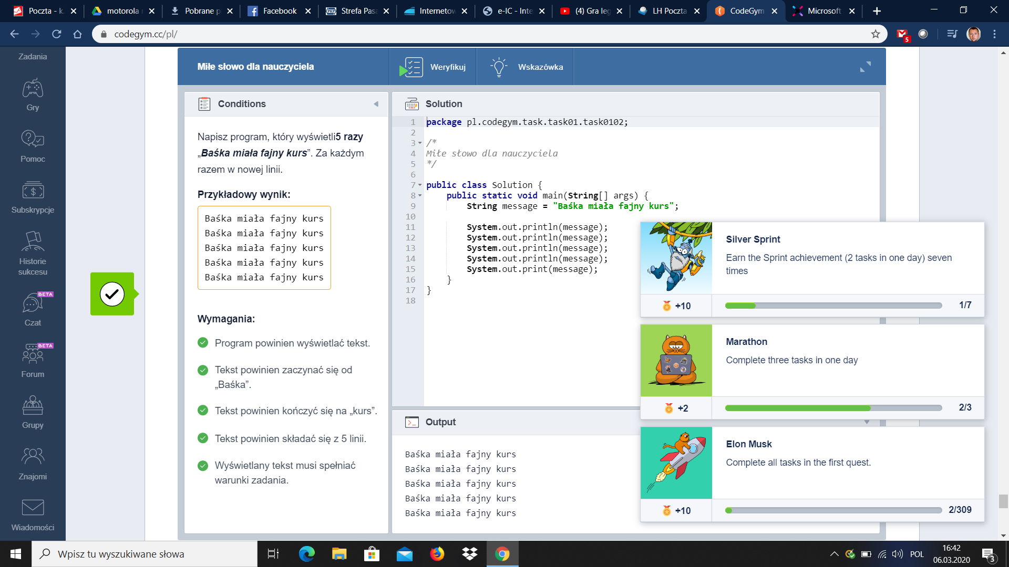This screenshot has height=567, width=1009.
Task: Click the expand fullscreen arrows icon
Action: pyautogui.click(x=865, y=67)
